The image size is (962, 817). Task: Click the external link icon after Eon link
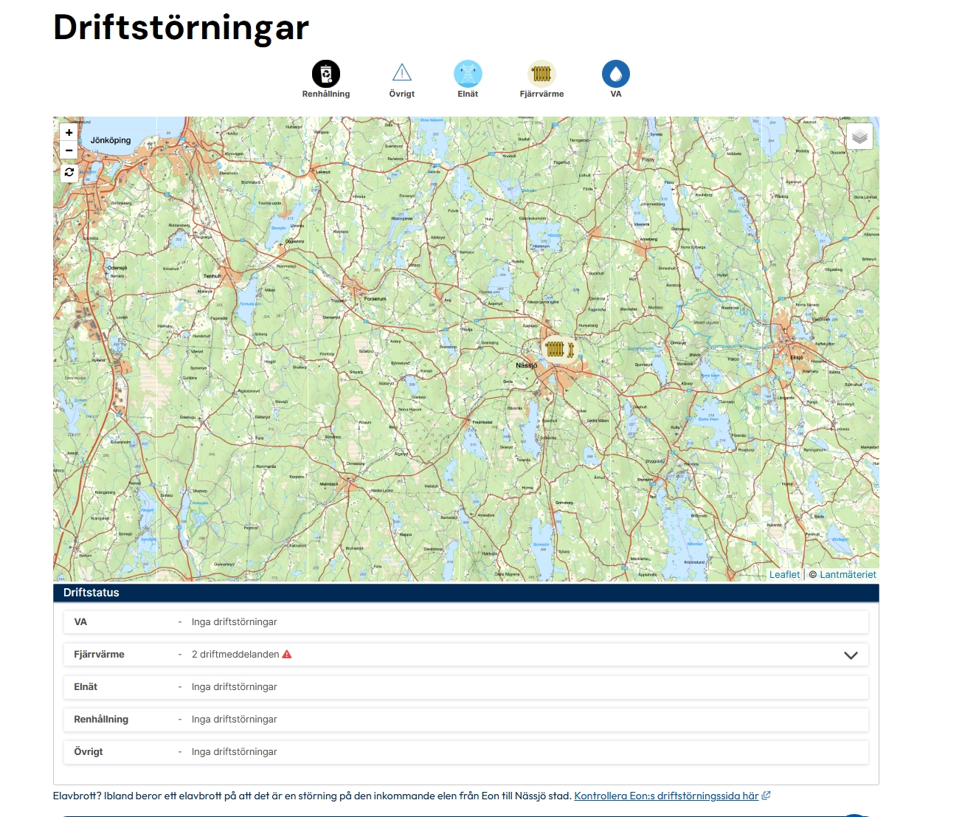(766, 796)
